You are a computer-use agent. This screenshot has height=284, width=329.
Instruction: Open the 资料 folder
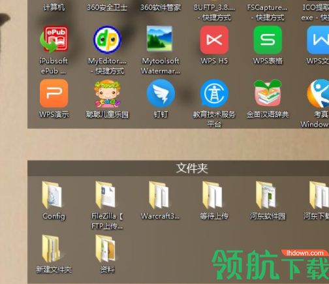(x=106, y=248)
